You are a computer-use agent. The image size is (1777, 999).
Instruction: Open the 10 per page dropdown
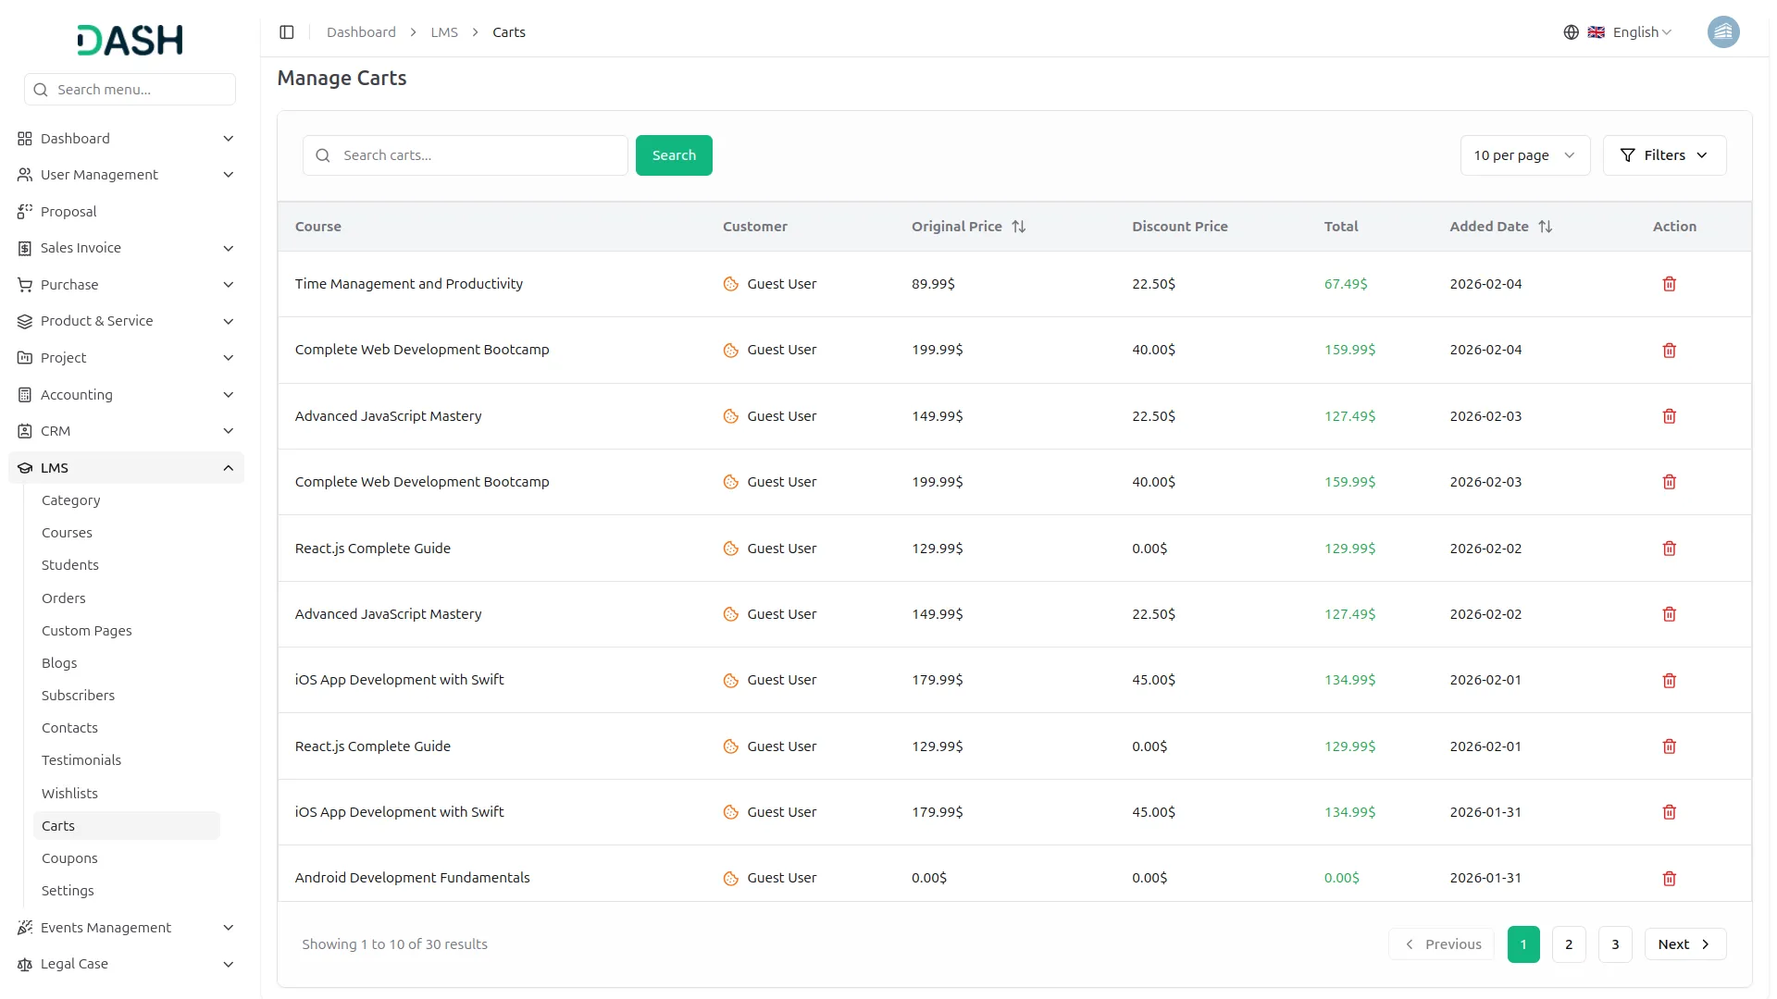point(1524,155)
